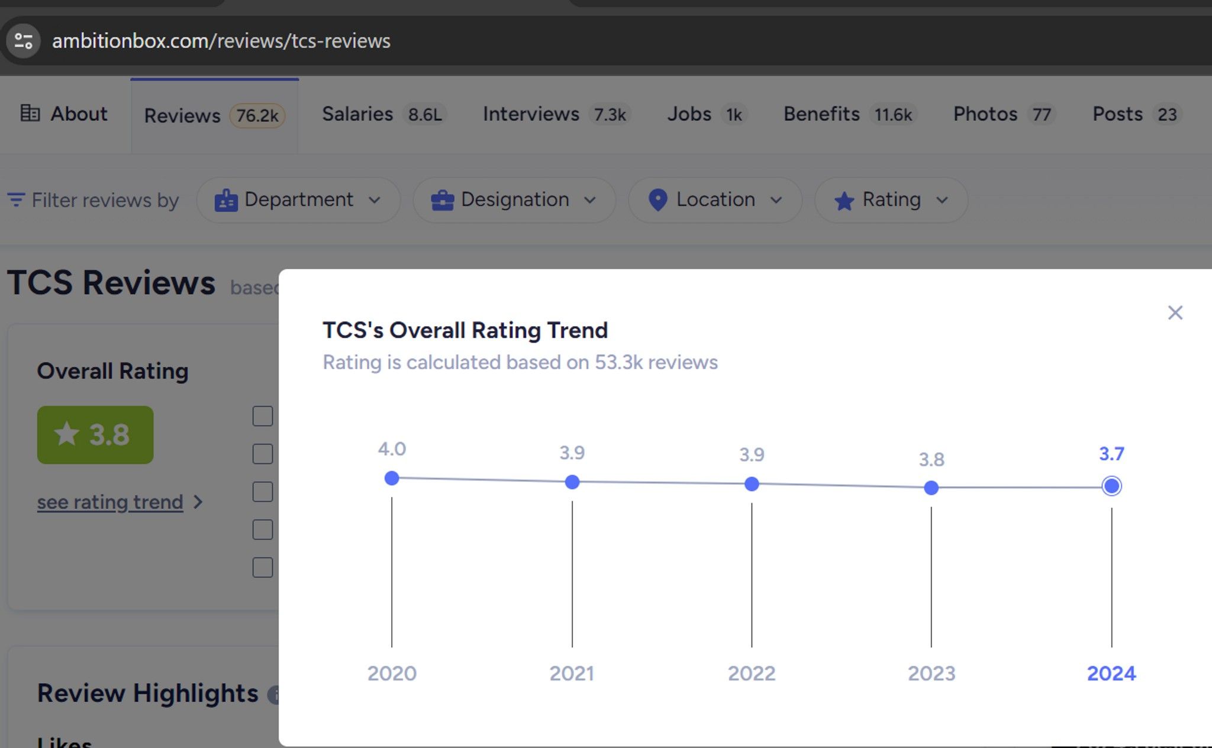
Task: Click the building icon beside About tab
Action: click(31, 114)
